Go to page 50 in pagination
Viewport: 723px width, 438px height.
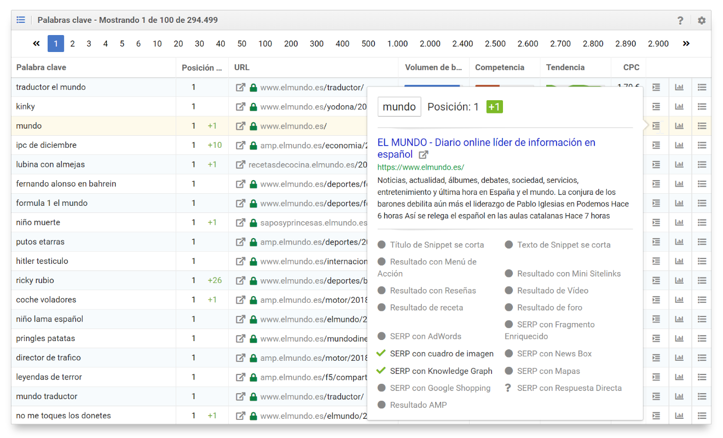(x=242, y=44)
